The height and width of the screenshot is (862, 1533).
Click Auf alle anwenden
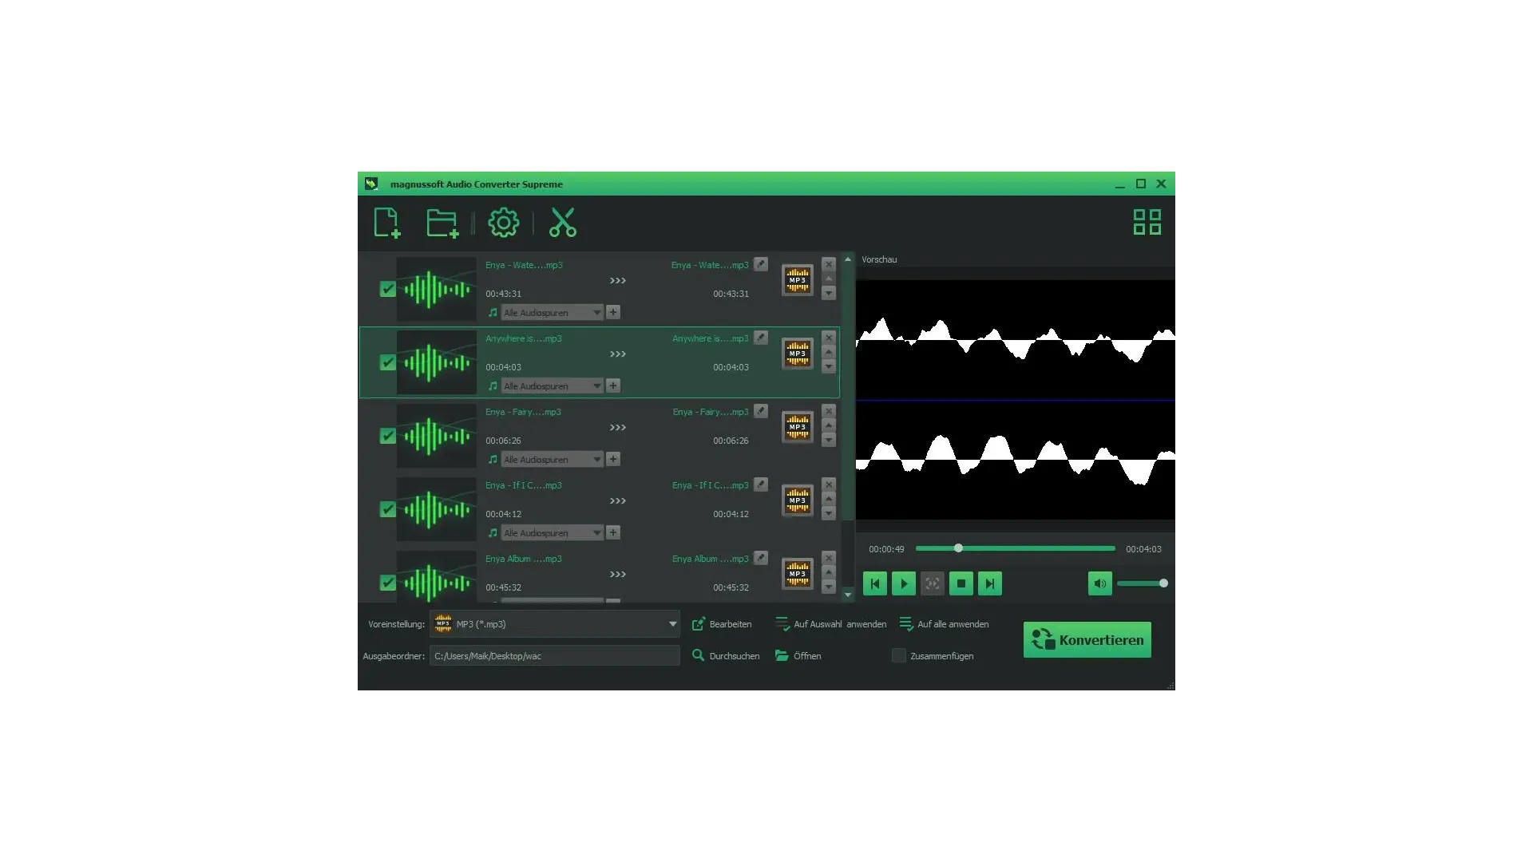[945, 624]
